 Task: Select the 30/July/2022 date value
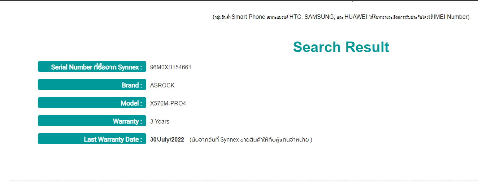(x=167, y=139)
